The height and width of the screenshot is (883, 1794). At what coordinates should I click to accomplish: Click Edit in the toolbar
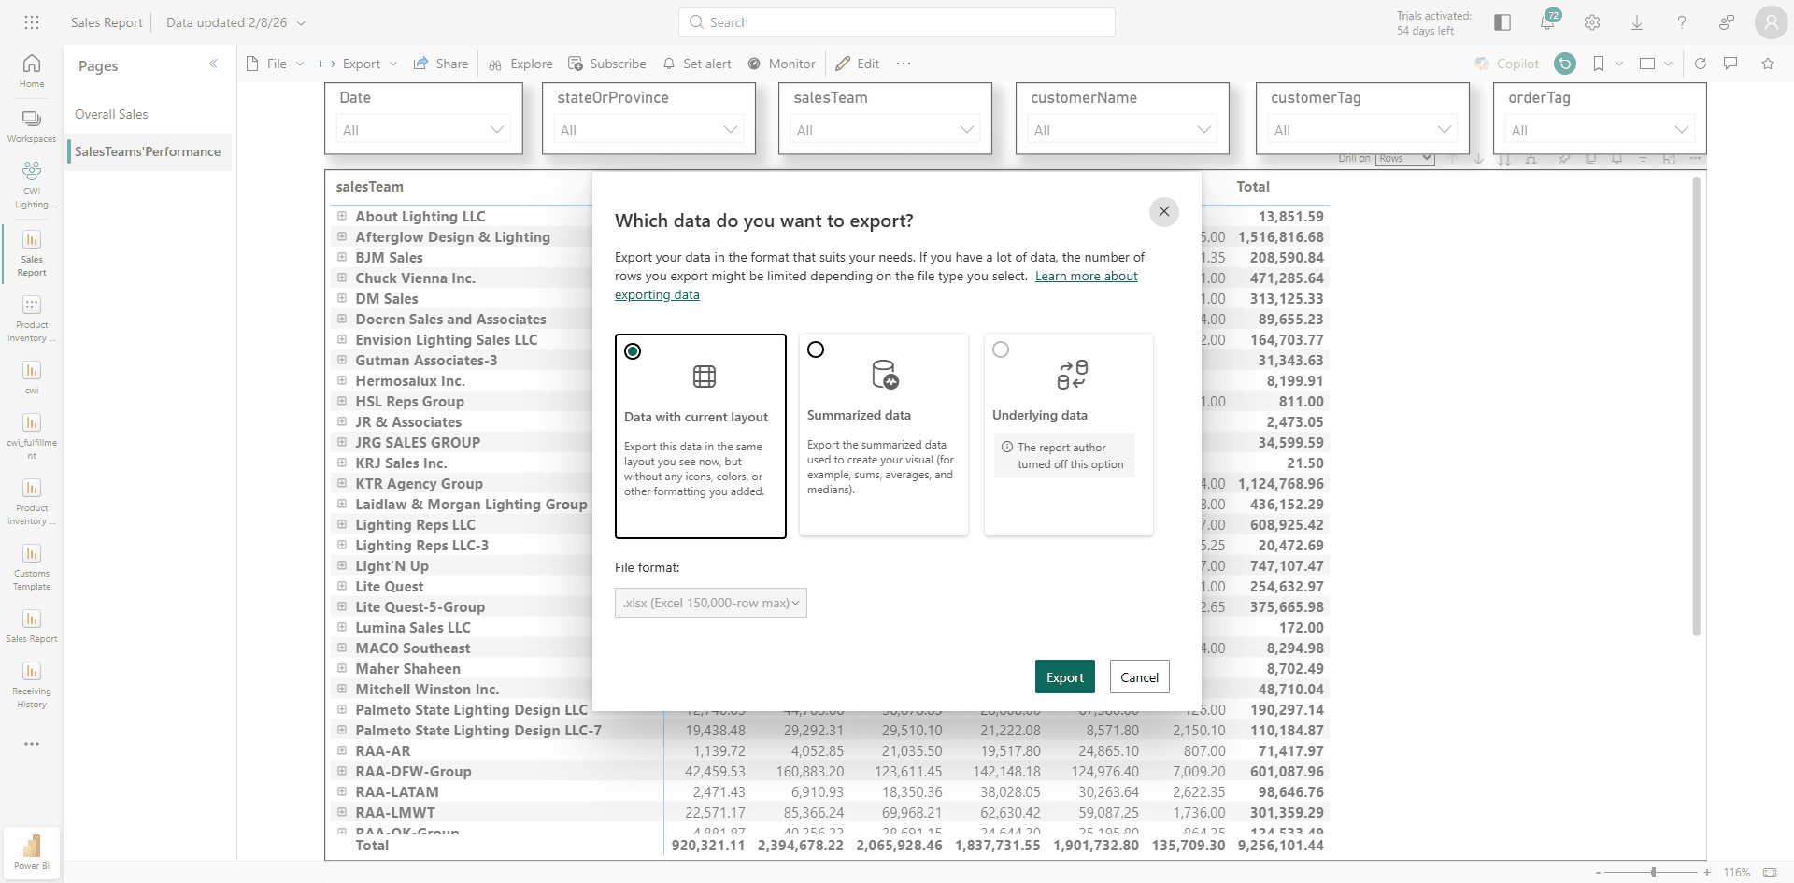point(858,64)
